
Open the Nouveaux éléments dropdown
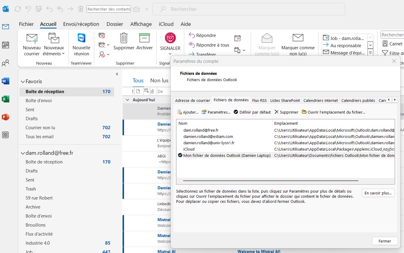pyautogui.click(x=54, y=51)
